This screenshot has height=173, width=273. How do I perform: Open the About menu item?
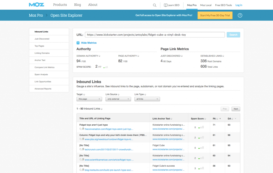[x=93, y=5]
